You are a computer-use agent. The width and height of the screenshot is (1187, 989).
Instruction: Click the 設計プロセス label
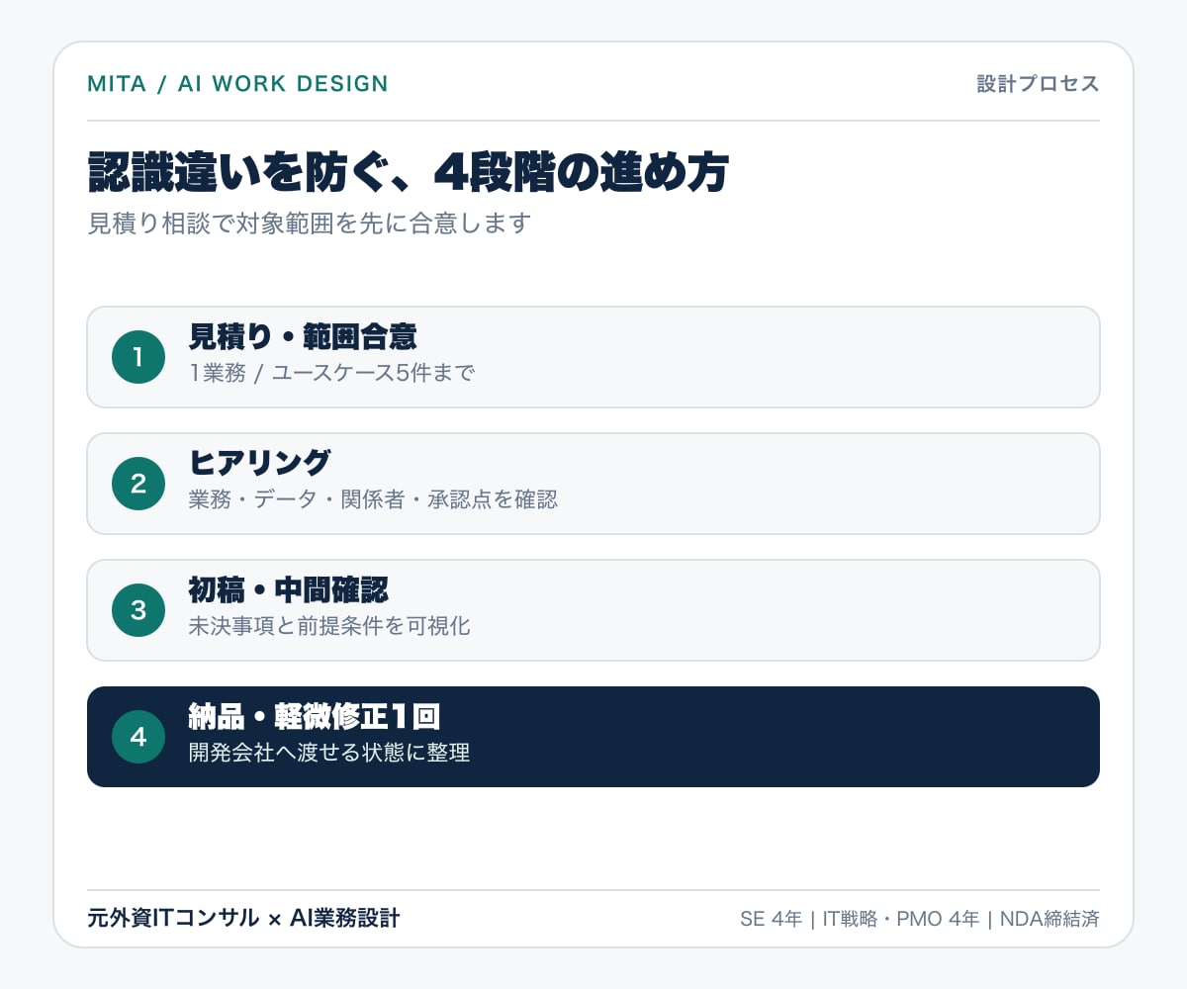1038,84
